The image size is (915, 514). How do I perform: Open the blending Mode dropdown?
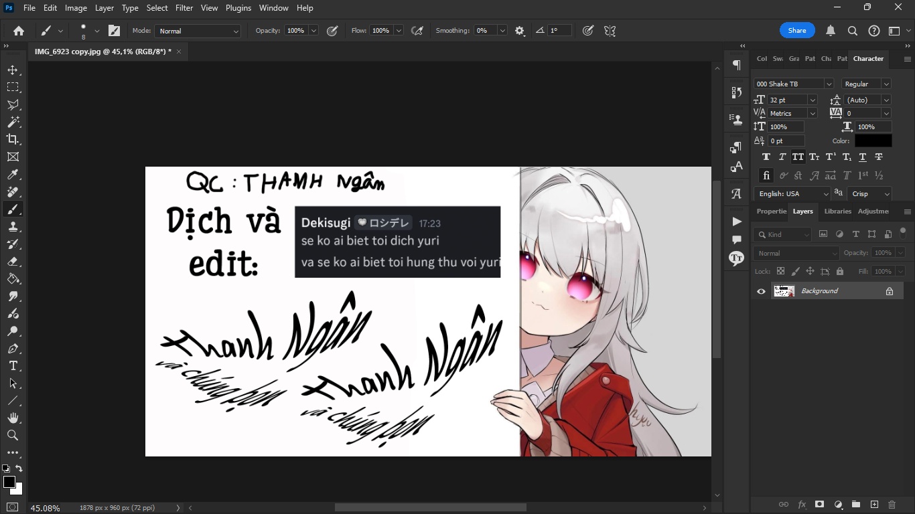pos(198,31)
